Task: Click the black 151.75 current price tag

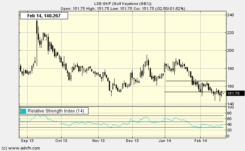Action: point(236,94)
